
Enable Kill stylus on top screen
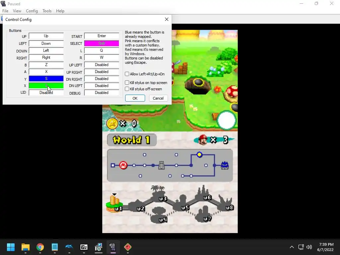[127, 83]
